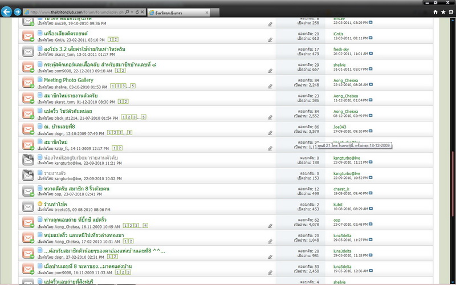Viewport: 456px width, 285px height.
Task: Click the smiley icon before ร้านทำโช้ค
Action: pyautogui.click(x=40, y=203)
